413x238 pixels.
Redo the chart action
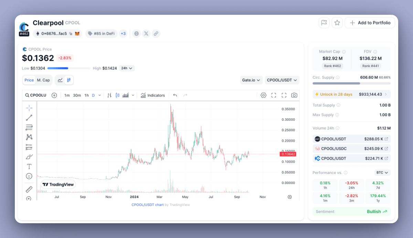tap(185, 95)
